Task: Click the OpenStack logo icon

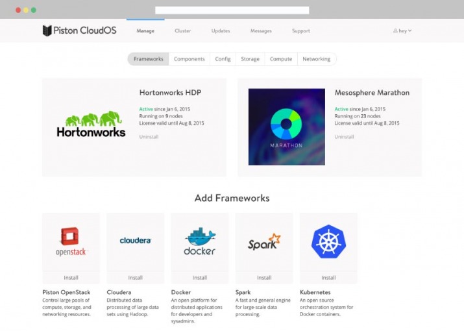Action: coord(71,241)
